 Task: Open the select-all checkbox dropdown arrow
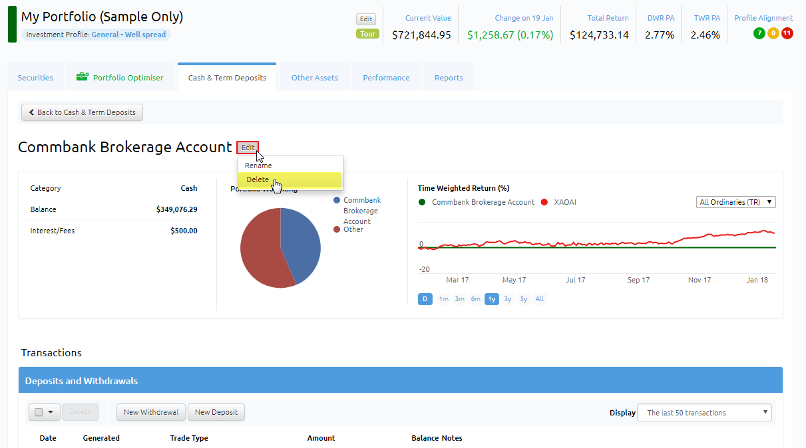coord(51,412)
